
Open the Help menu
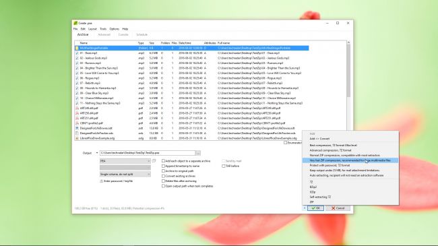[x=125, y=29]
